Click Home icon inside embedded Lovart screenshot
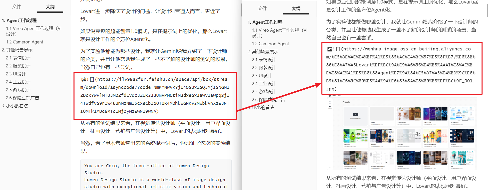Image resolution: width=488 pixels, height=190 pixels. pos(330,102)
